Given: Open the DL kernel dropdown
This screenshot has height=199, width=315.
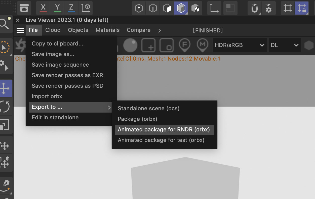Looking at the screenshot, I should click(x=285, y=45).
